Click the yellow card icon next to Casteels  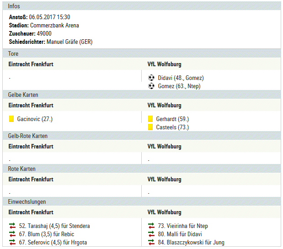click(x=150, y=127)
